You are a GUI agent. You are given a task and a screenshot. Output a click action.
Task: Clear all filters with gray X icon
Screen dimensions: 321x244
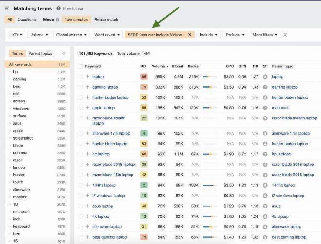(285, 35)
